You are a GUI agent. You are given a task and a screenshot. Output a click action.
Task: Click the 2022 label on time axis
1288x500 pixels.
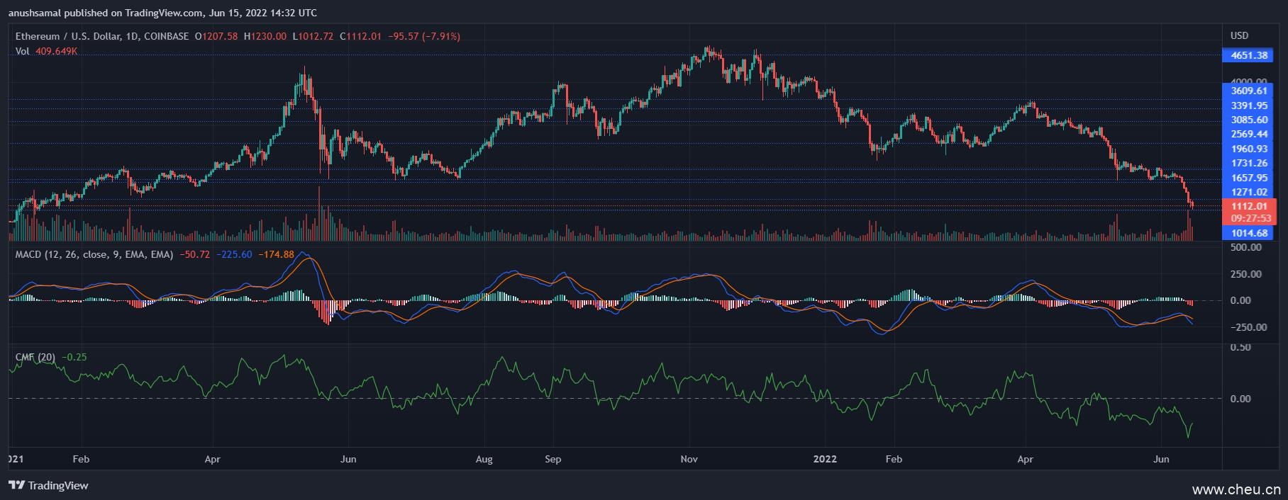(824, 459)
